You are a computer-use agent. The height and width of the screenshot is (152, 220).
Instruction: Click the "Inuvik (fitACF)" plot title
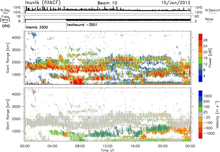(43, 3)
